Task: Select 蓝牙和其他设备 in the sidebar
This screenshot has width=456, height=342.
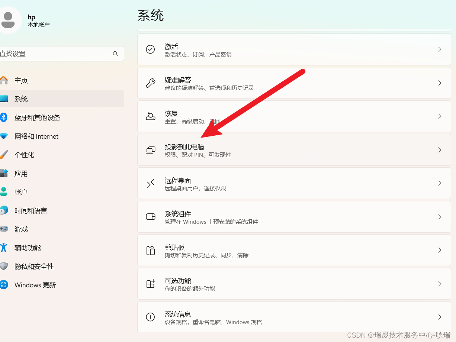Action: pos(62,117)
